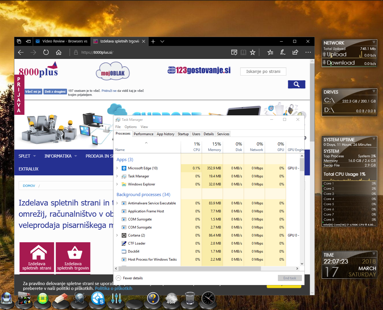This screenshot has width=383, height=310.
Task: Open the Politika o piškotkih link
Action: [113, 288]
